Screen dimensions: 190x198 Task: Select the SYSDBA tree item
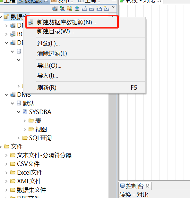40,112
